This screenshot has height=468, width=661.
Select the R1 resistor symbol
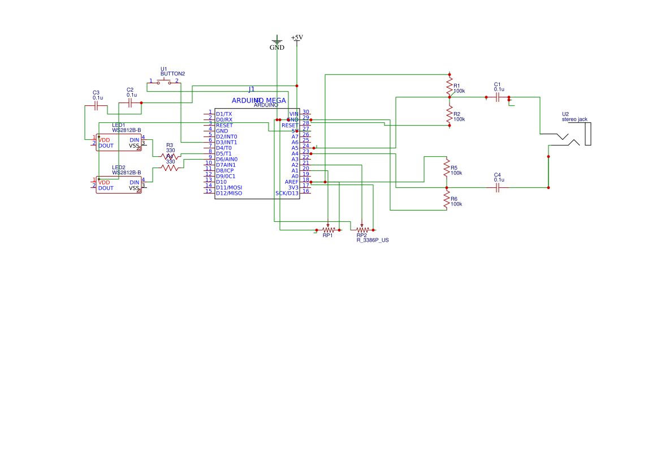450,85
